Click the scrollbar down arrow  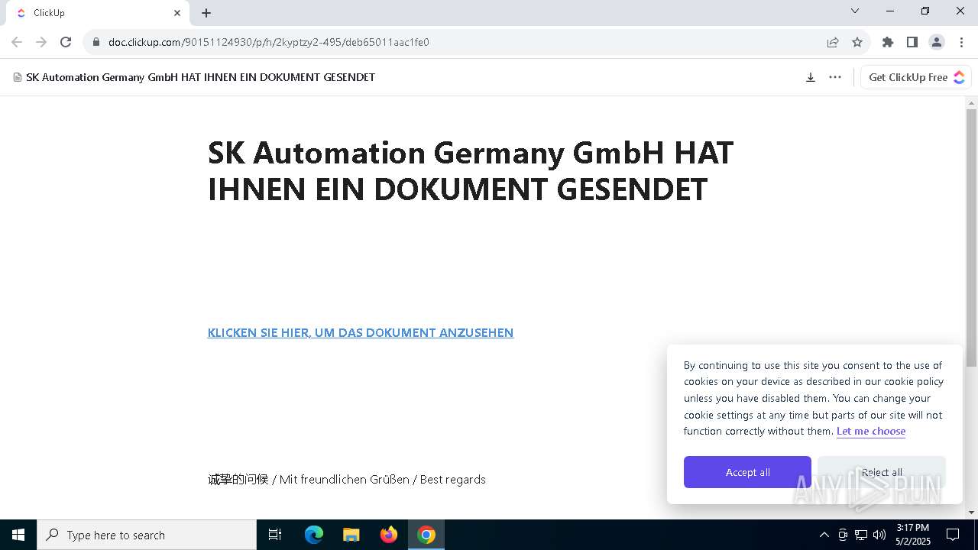click(971, 513)
